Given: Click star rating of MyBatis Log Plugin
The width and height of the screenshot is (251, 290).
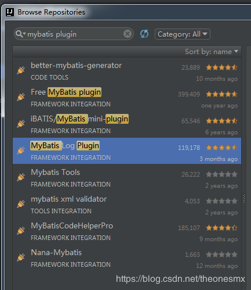Looking at the screenshot, I should tap(221, 148).
